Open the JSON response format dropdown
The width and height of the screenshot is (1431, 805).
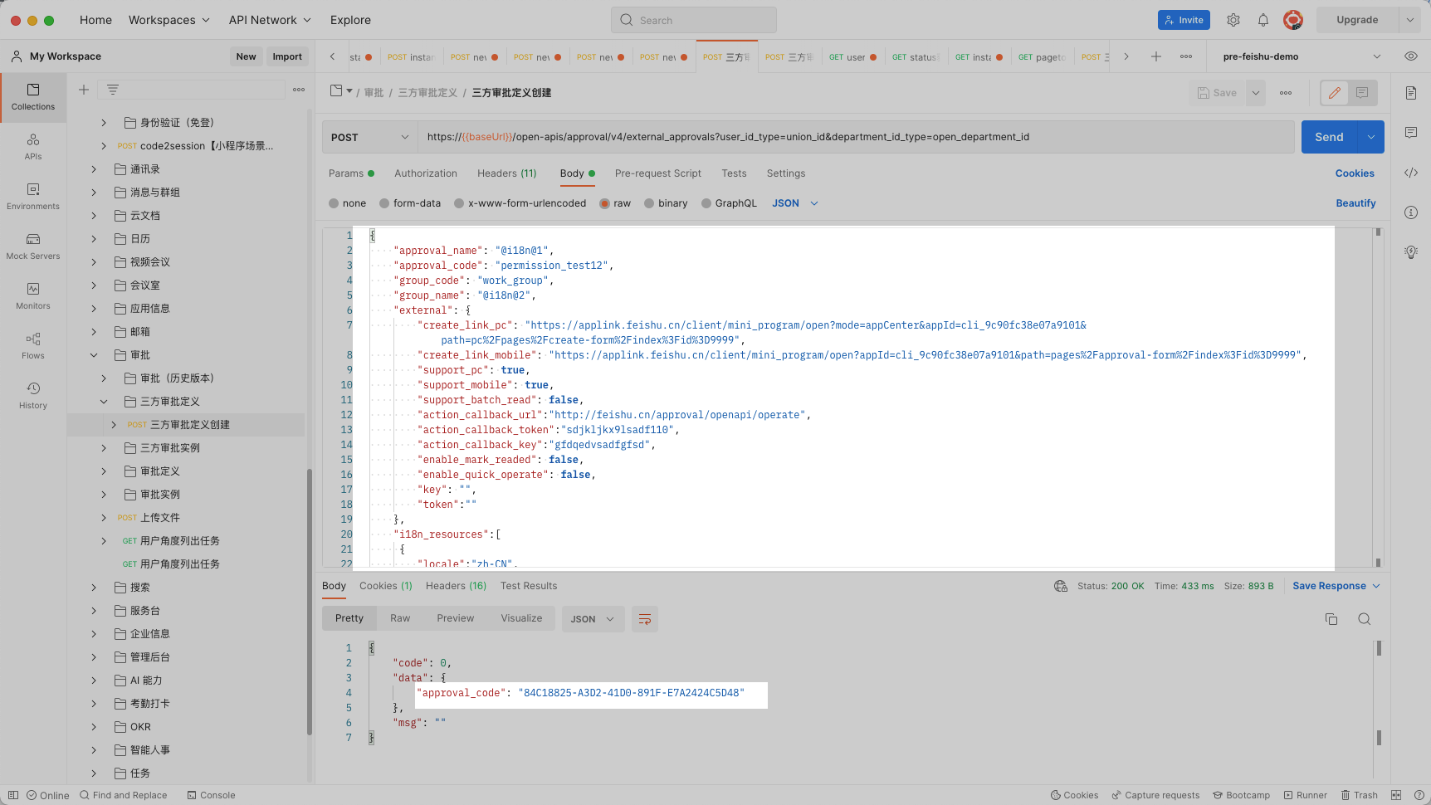tap(593, 618)
